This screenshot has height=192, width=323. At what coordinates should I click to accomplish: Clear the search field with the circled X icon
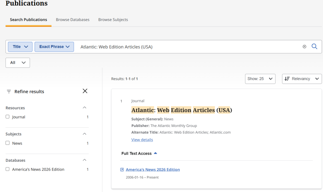click(x=304, y=47)
